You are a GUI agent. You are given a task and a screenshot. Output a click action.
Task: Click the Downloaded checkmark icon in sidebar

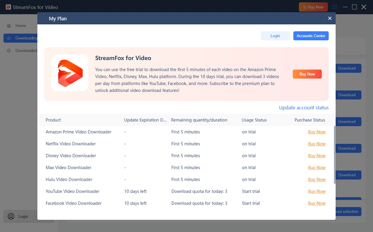[9, 50]
